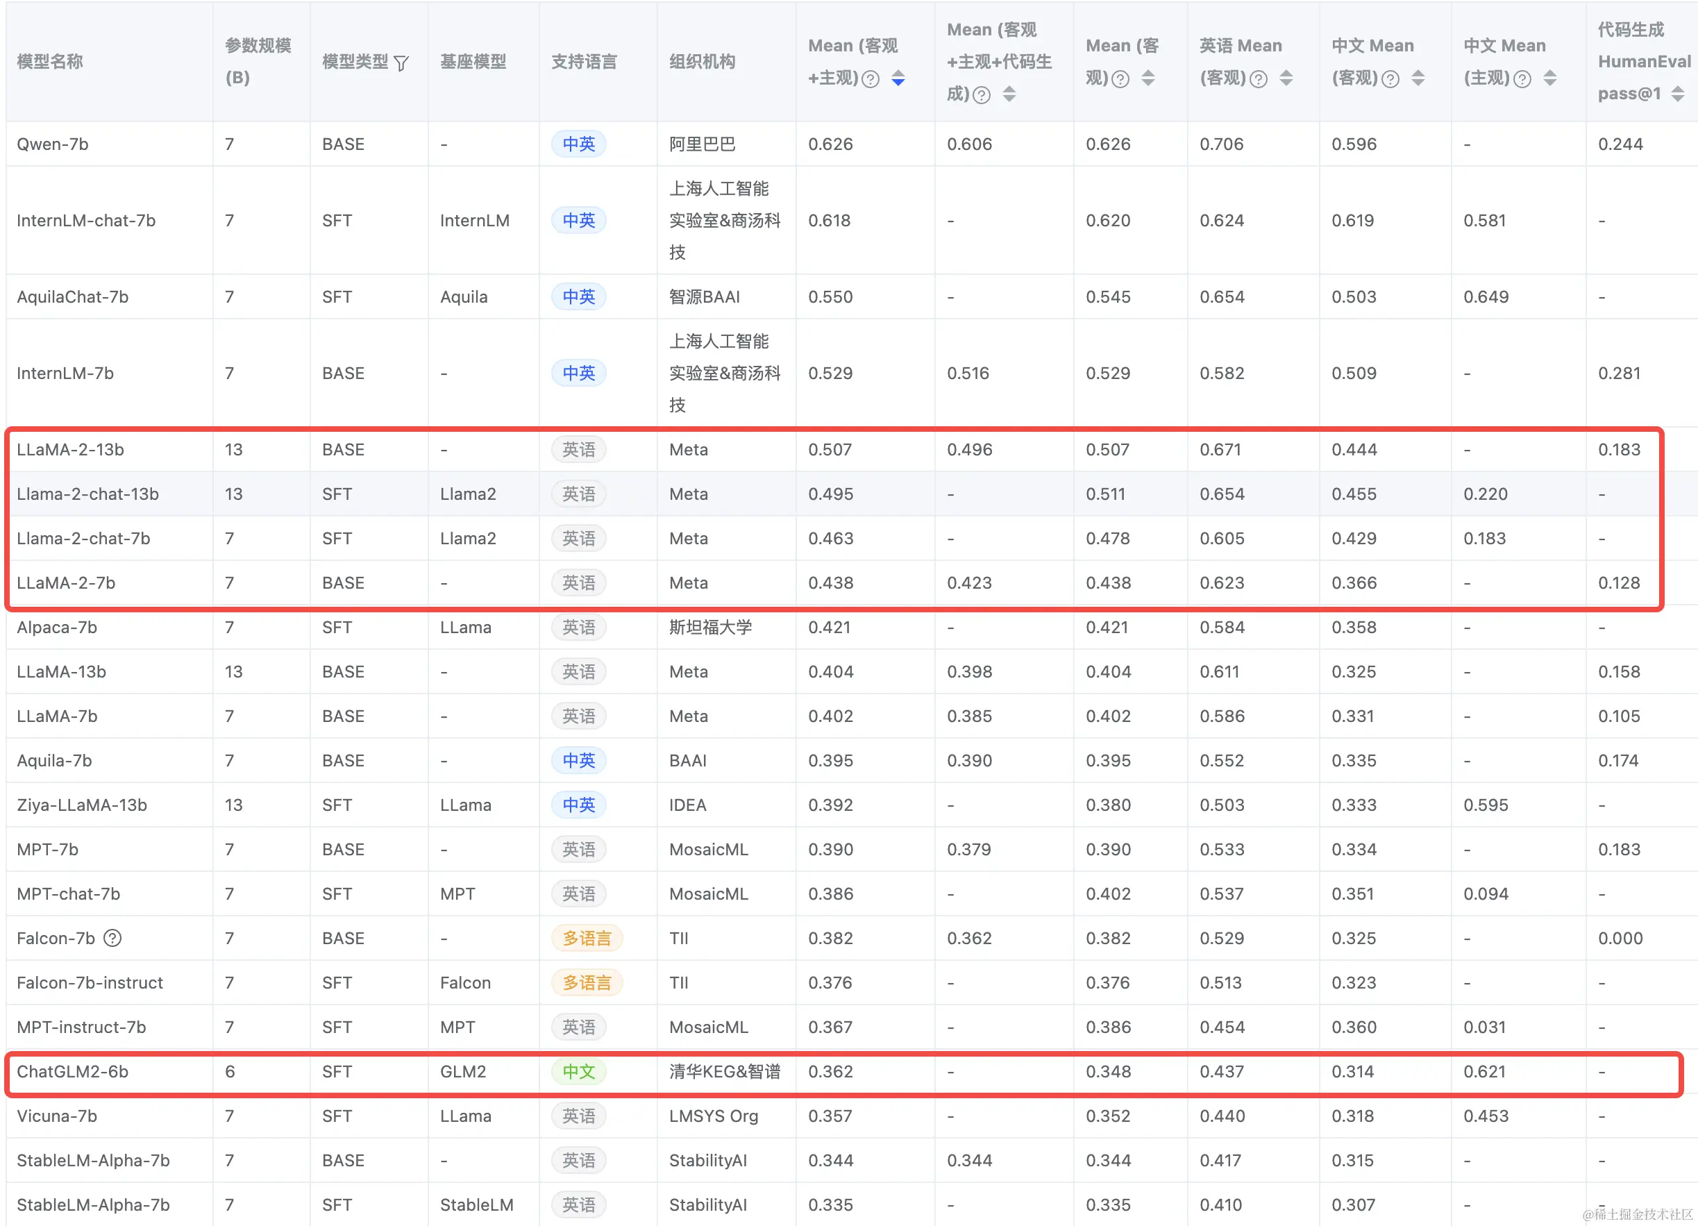The height and width of the screenshot is (1226, 1698).
Task: Sort by Mean (客观+主观+代码生成) column arrows
Action: point(1009,94)
